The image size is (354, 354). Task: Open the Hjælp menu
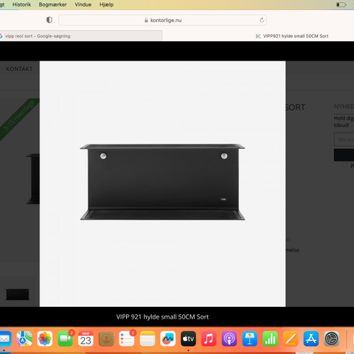106,4
